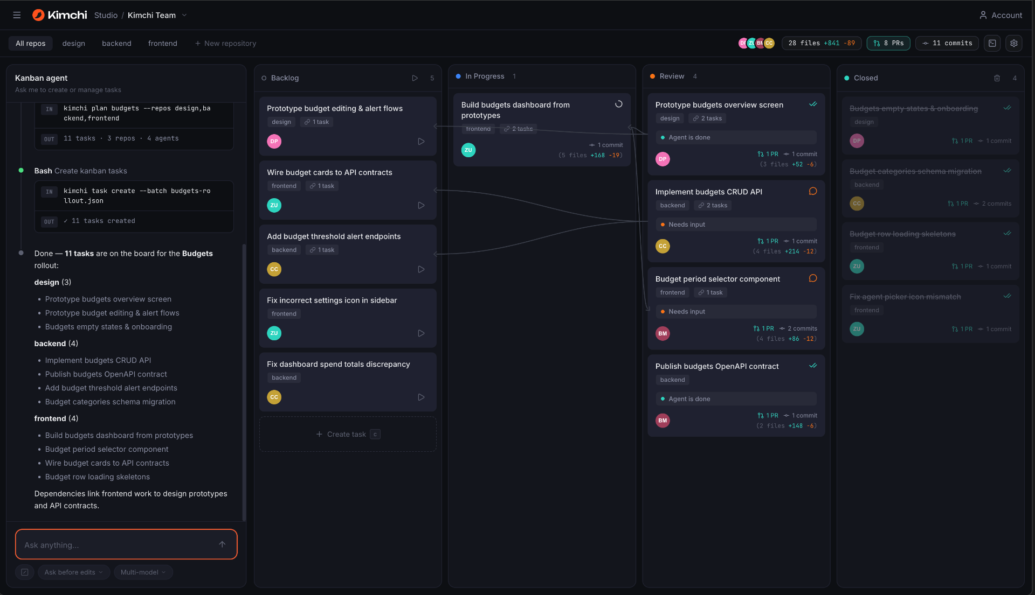Start Add budget threshold alert endpoints task
Viewport: 1035px width, 595px height.
pyautogui.click(x=421, y=269)
